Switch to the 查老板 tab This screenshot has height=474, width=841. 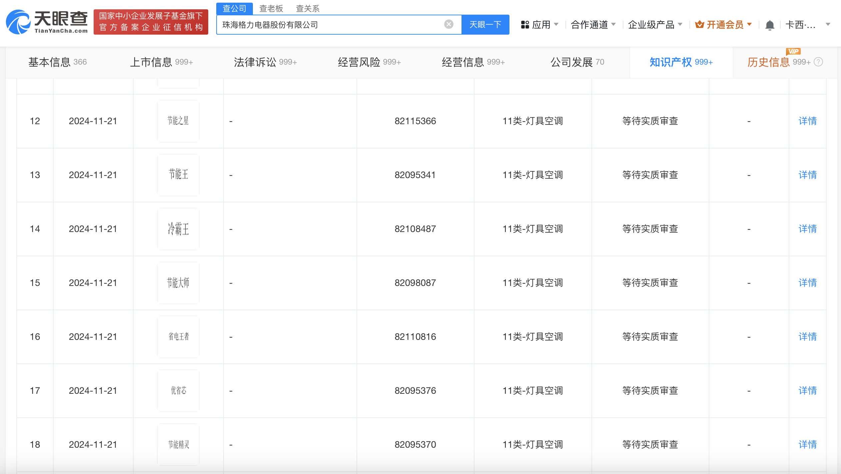(272, 8)
